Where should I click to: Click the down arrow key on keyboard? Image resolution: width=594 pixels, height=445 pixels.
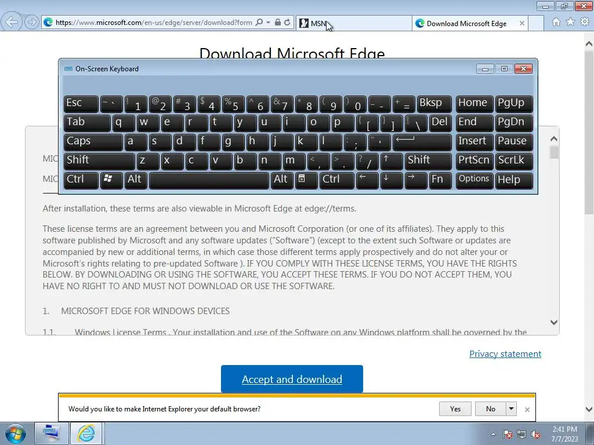point(392,180)
